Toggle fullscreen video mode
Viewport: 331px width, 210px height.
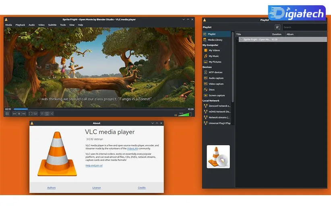31,113
